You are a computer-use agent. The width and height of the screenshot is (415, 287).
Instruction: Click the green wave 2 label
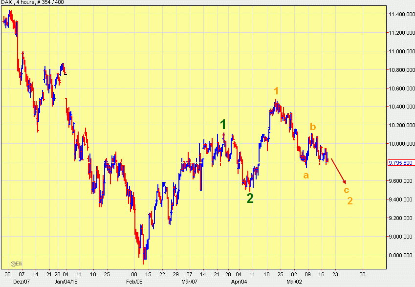click(x=250, y=198)
